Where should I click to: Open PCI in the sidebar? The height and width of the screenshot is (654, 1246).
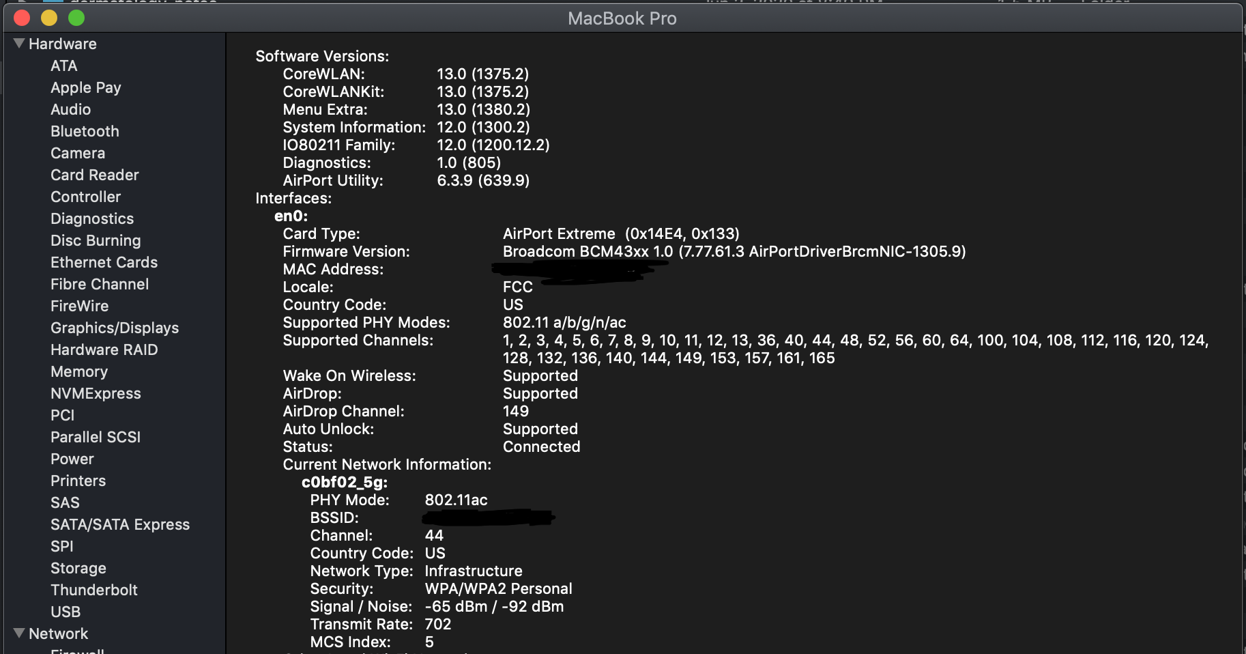pos(63,415)
